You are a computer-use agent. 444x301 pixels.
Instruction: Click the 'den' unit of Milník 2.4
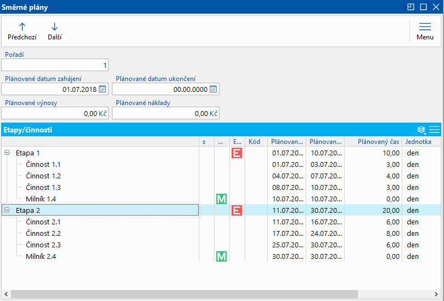(413, 257)
